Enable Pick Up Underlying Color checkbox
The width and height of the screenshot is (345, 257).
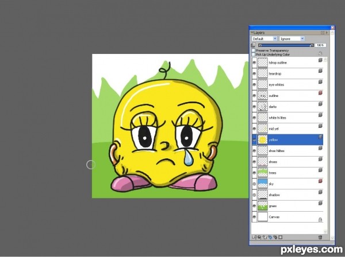[253, 54]
